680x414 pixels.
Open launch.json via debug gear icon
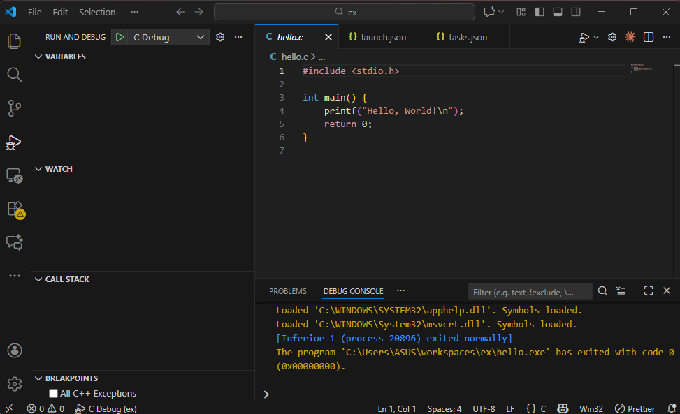click(x=220, y=37)
